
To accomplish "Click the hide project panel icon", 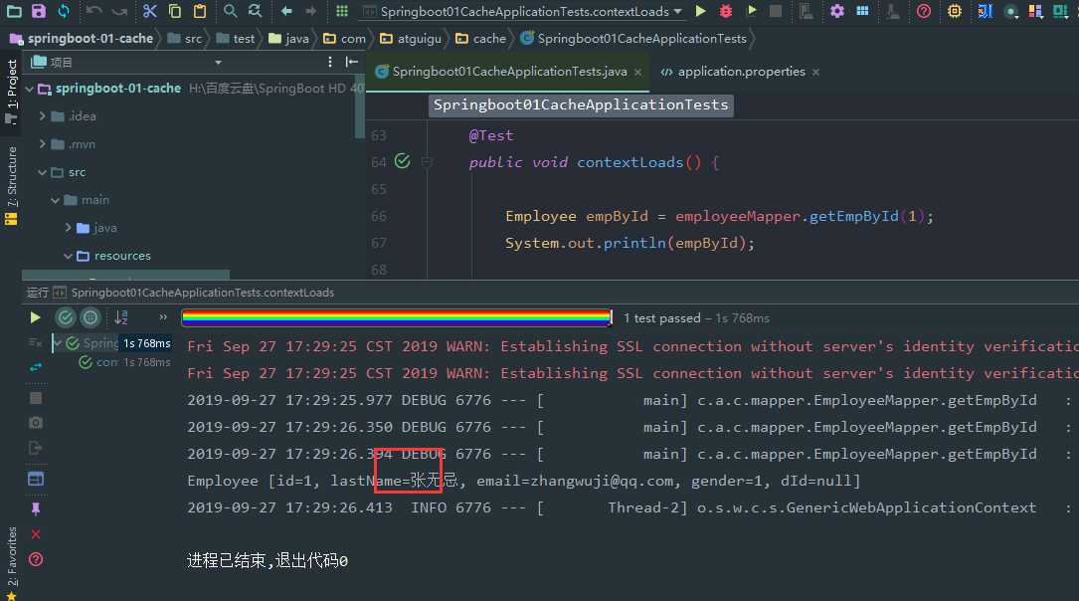I will pos(352,62).
